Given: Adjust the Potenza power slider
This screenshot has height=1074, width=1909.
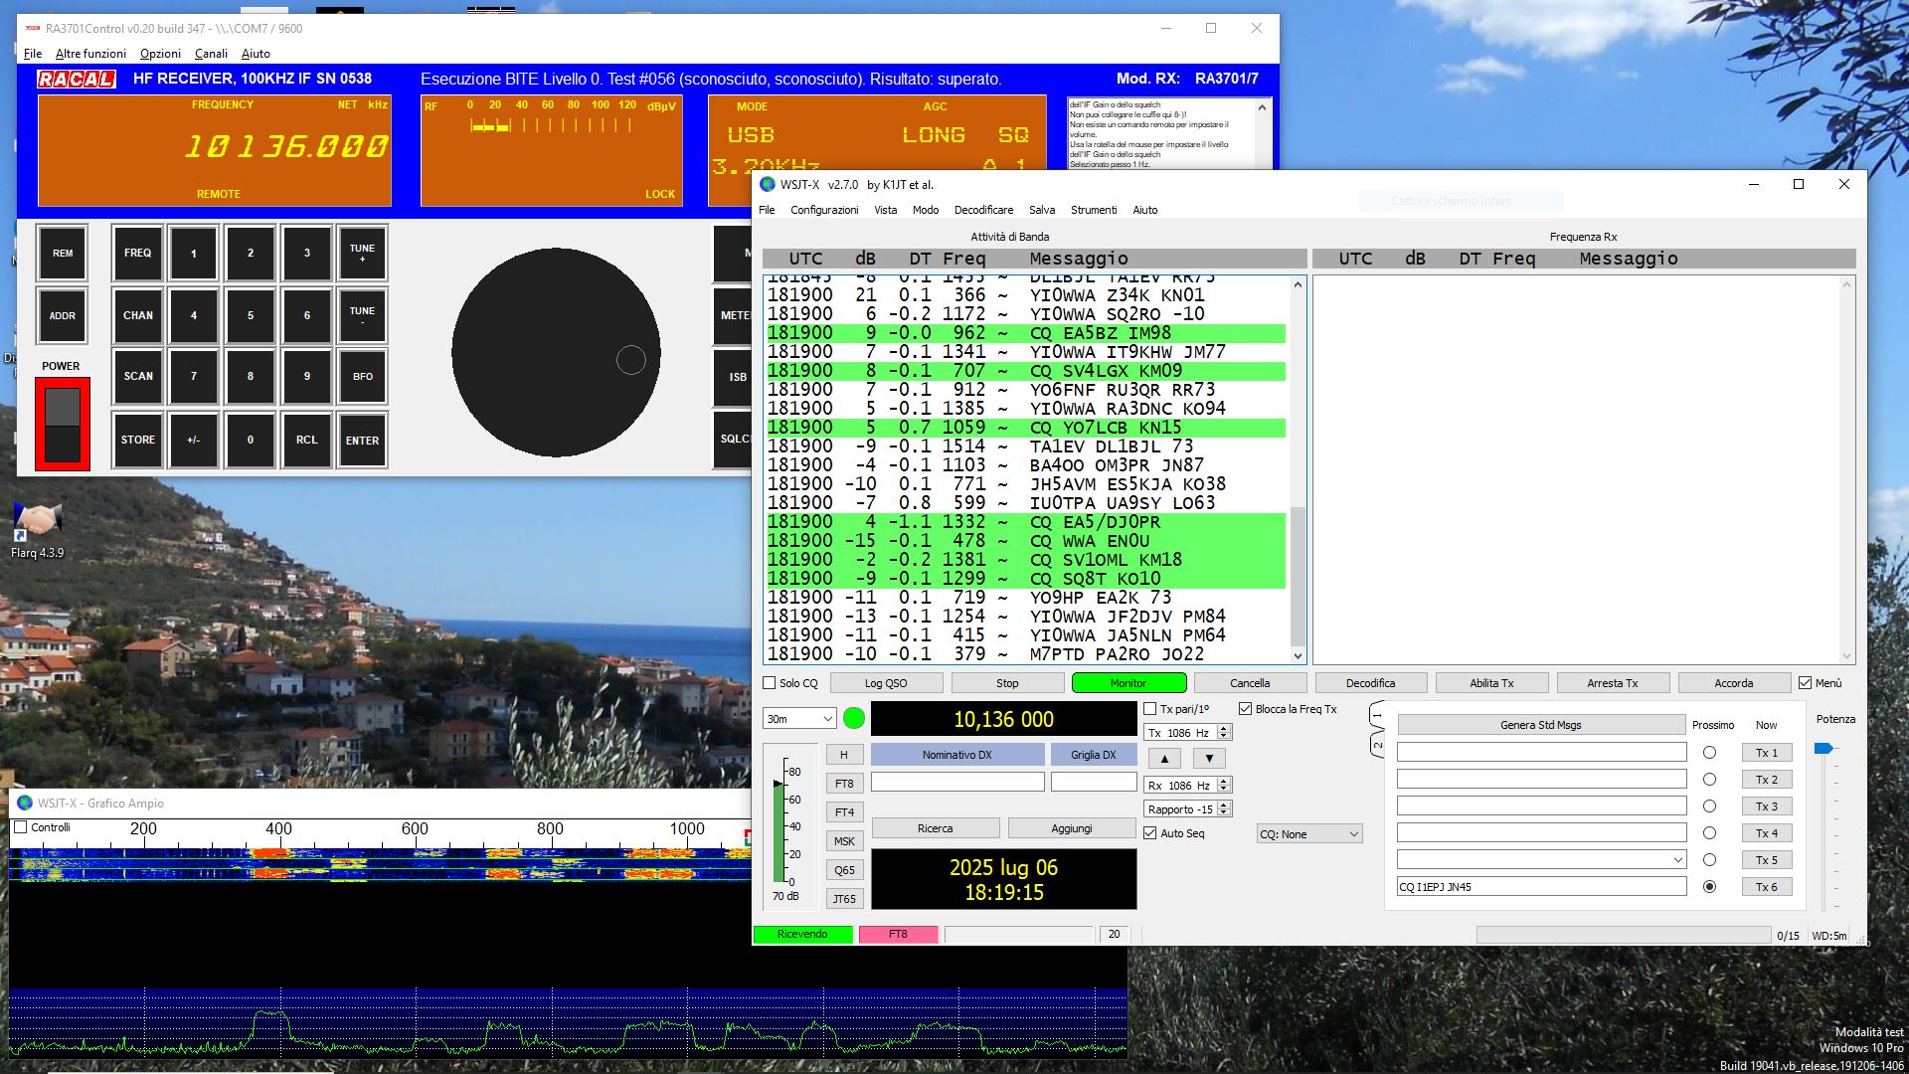Looking at the screenshot, I should coord(1823,749).
